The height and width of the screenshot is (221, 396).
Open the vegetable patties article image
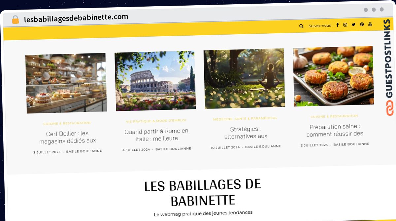click(333, 76)
